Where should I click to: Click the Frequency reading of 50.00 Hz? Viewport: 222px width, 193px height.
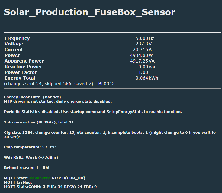pyautogui.click(x=145, y=38)
